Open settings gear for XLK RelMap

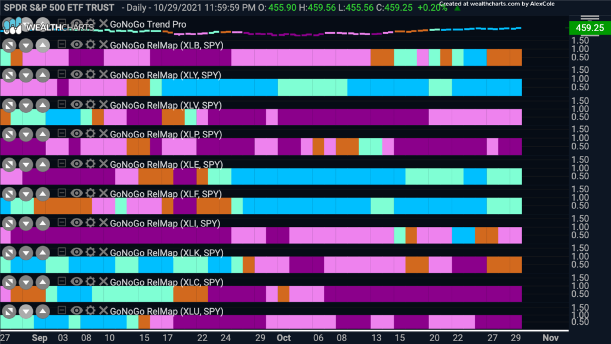tap(91, 253)
